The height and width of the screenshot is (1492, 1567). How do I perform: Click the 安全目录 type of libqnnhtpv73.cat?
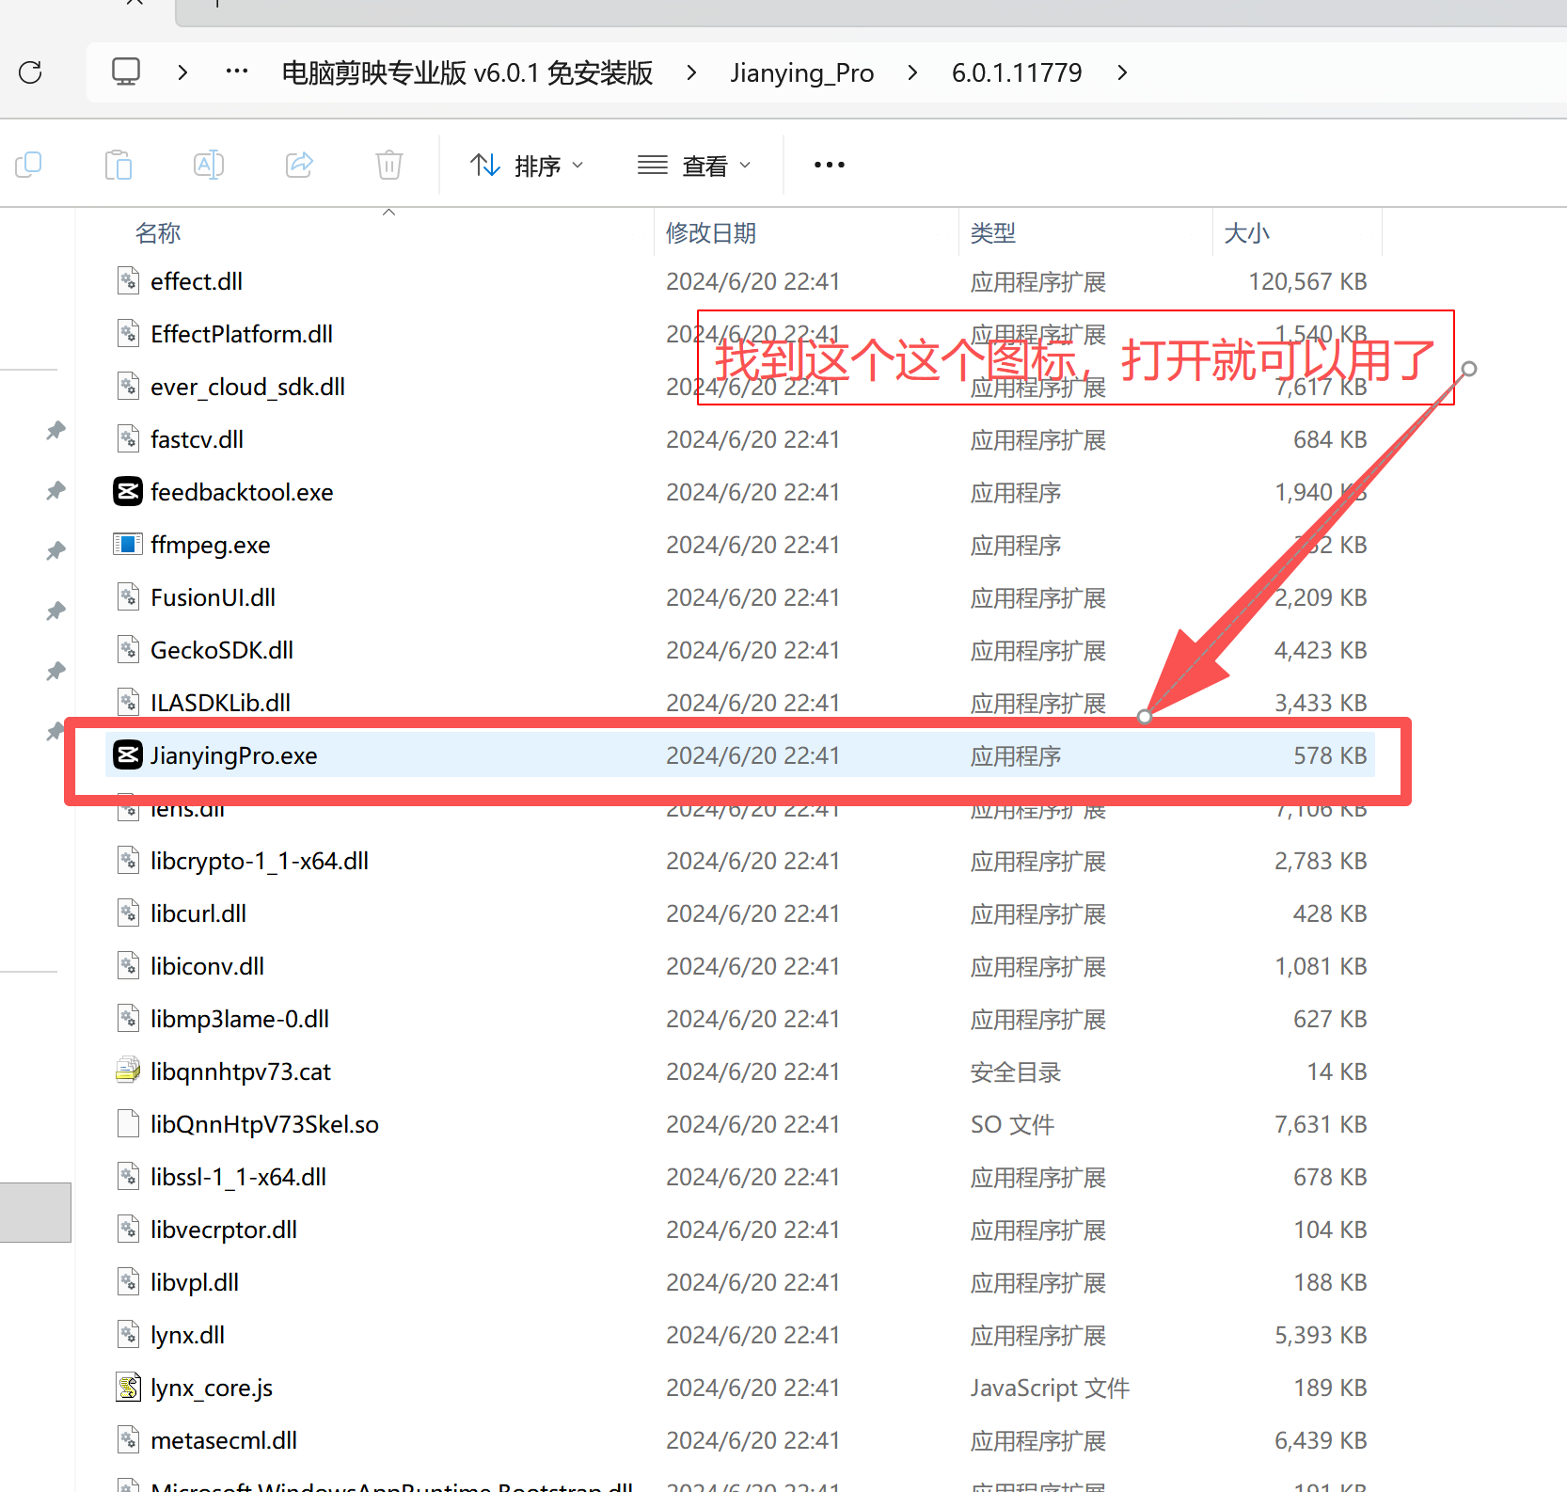point(1016,1071)
